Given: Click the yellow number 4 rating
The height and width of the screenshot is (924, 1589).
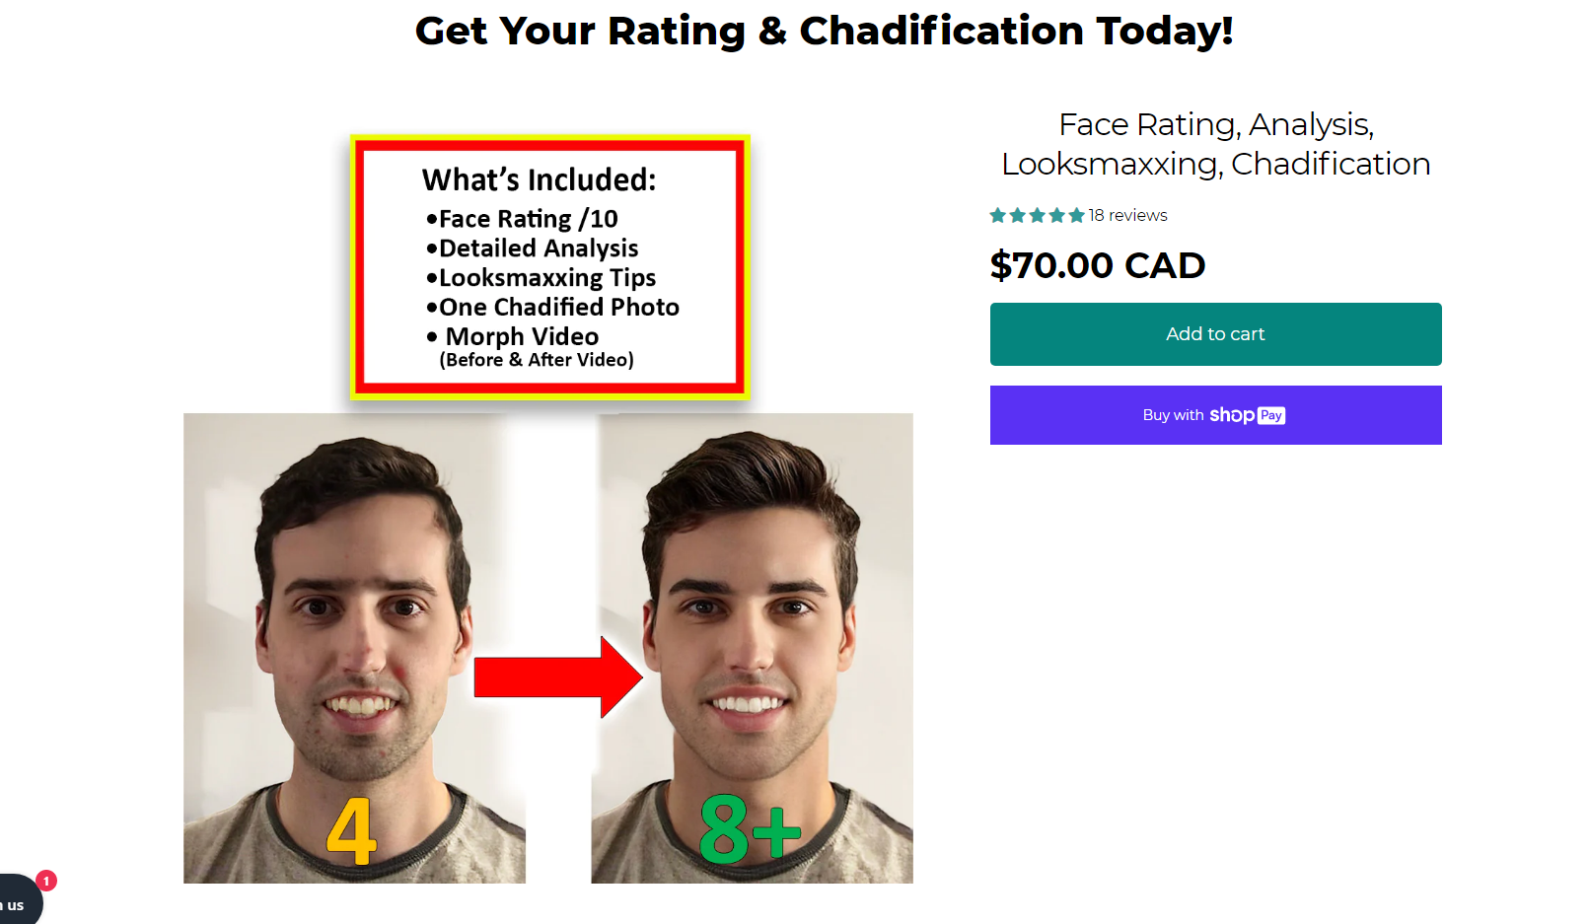Looking at the screenshot, I should tap(352, 832).
